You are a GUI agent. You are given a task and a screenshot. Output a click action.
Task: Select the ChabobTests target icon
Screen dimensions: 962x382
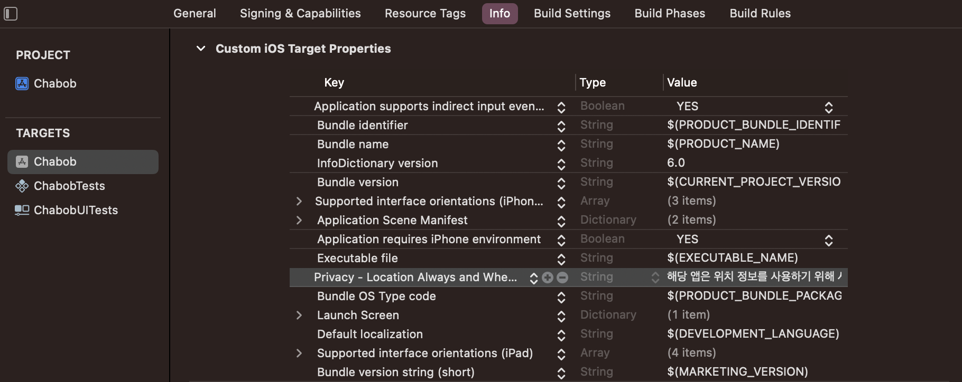coord(22,186)
